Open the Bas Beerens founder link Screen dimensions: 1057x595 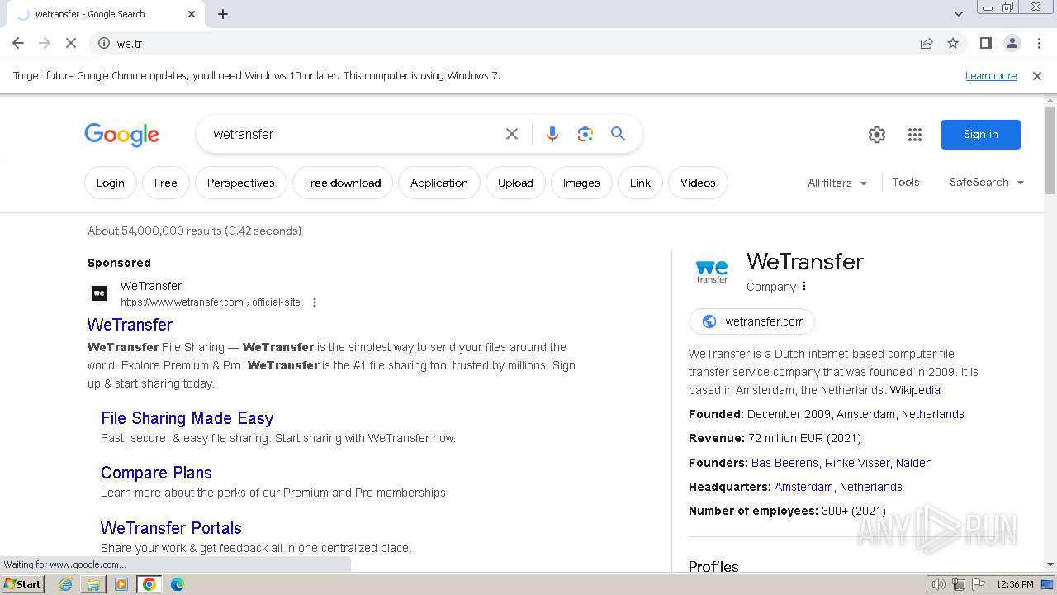coord(784,463)
